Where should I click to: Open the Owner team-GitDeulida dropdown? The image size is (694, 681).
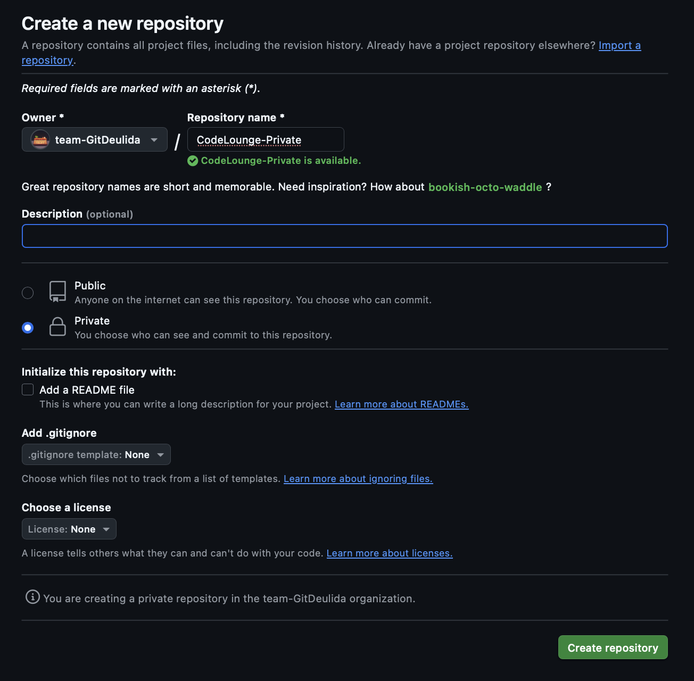[95, 139]
